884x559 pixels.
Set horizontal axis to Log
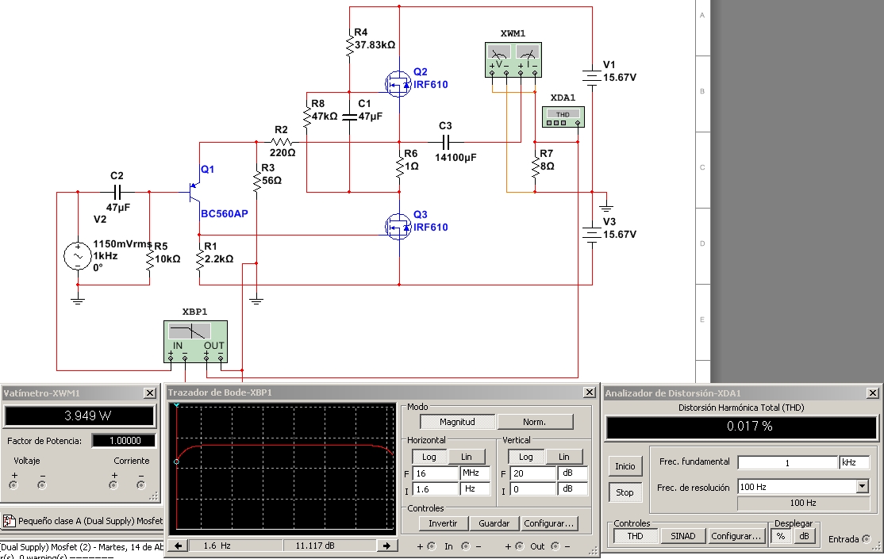tap(429, 457)
